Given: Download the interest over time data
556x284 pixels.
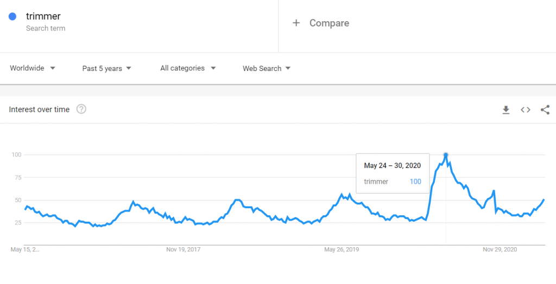Looking at the screenshot, I should pos(506,110).
